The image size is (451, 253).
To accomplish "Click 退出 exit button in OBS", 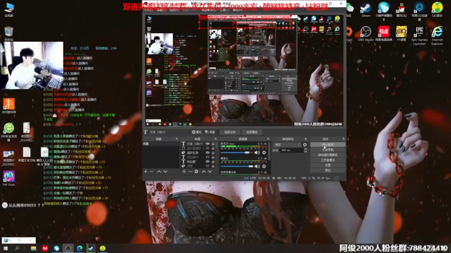I will 328,170.
